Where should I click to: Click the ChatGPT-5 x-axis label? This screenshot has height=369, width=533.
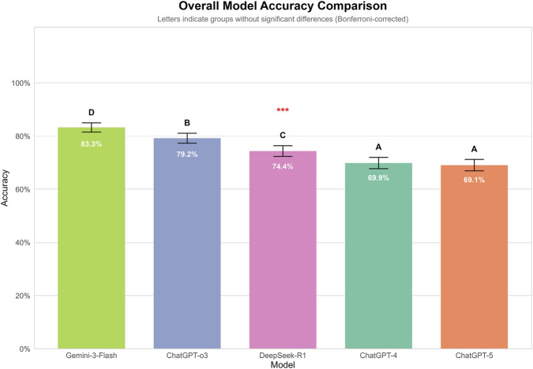475,356
